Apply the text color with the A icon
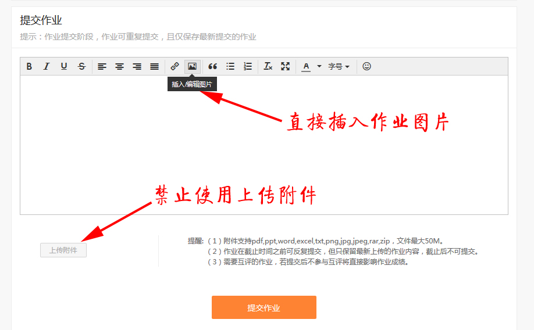This screenshot has height=330, width=534. [x=306, y=66]
